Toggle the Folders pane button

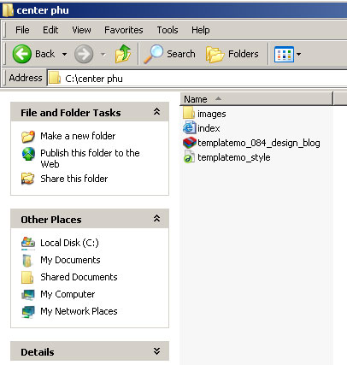[x=232, y=54]
